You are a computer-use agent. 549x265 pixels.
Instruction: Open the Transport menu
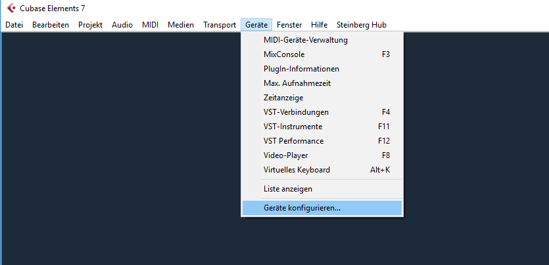pyautogui.click(x=220, y=25)
